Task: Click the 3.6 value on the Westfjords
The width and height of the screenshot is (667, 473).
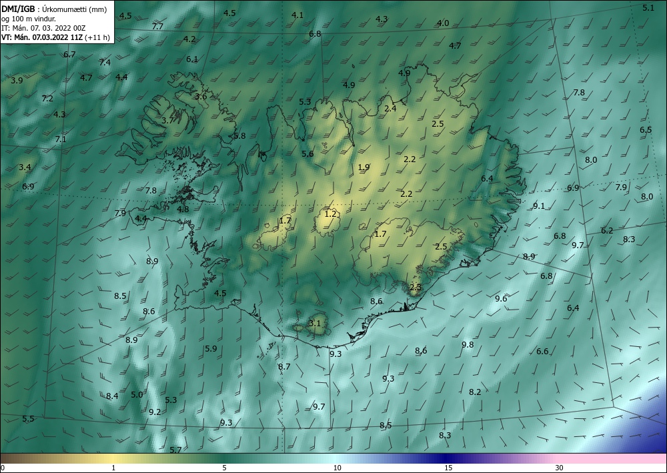Action: click(201, 97)
